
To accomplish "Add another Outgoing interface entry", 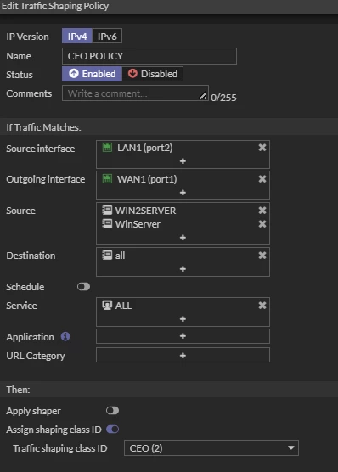I will pos(183,193).
